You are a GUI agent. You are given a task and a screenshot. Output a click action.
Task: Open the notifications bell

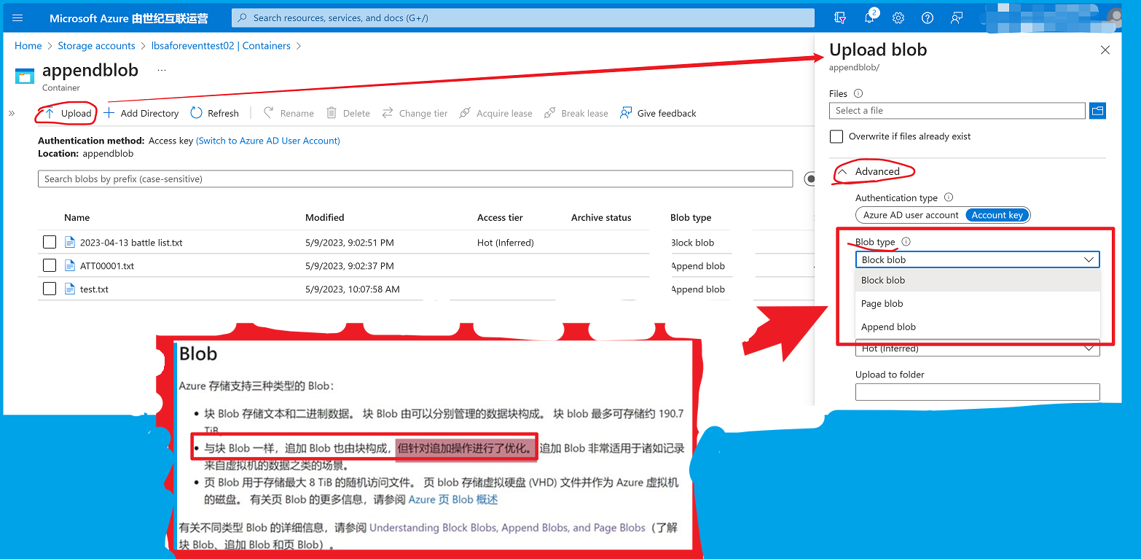[x=869, y=18]
